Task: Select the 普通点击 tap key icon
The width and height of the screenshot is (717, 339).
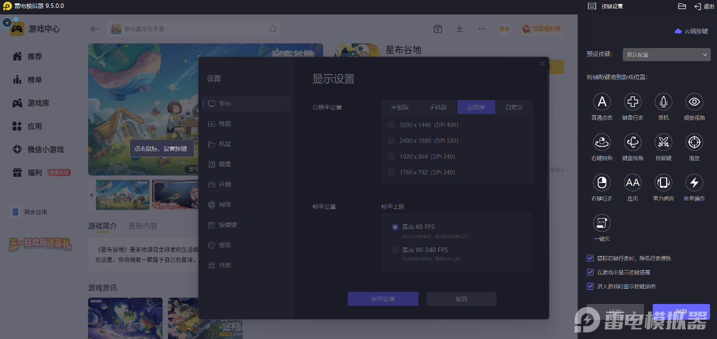Action: (x=602, y=102)
